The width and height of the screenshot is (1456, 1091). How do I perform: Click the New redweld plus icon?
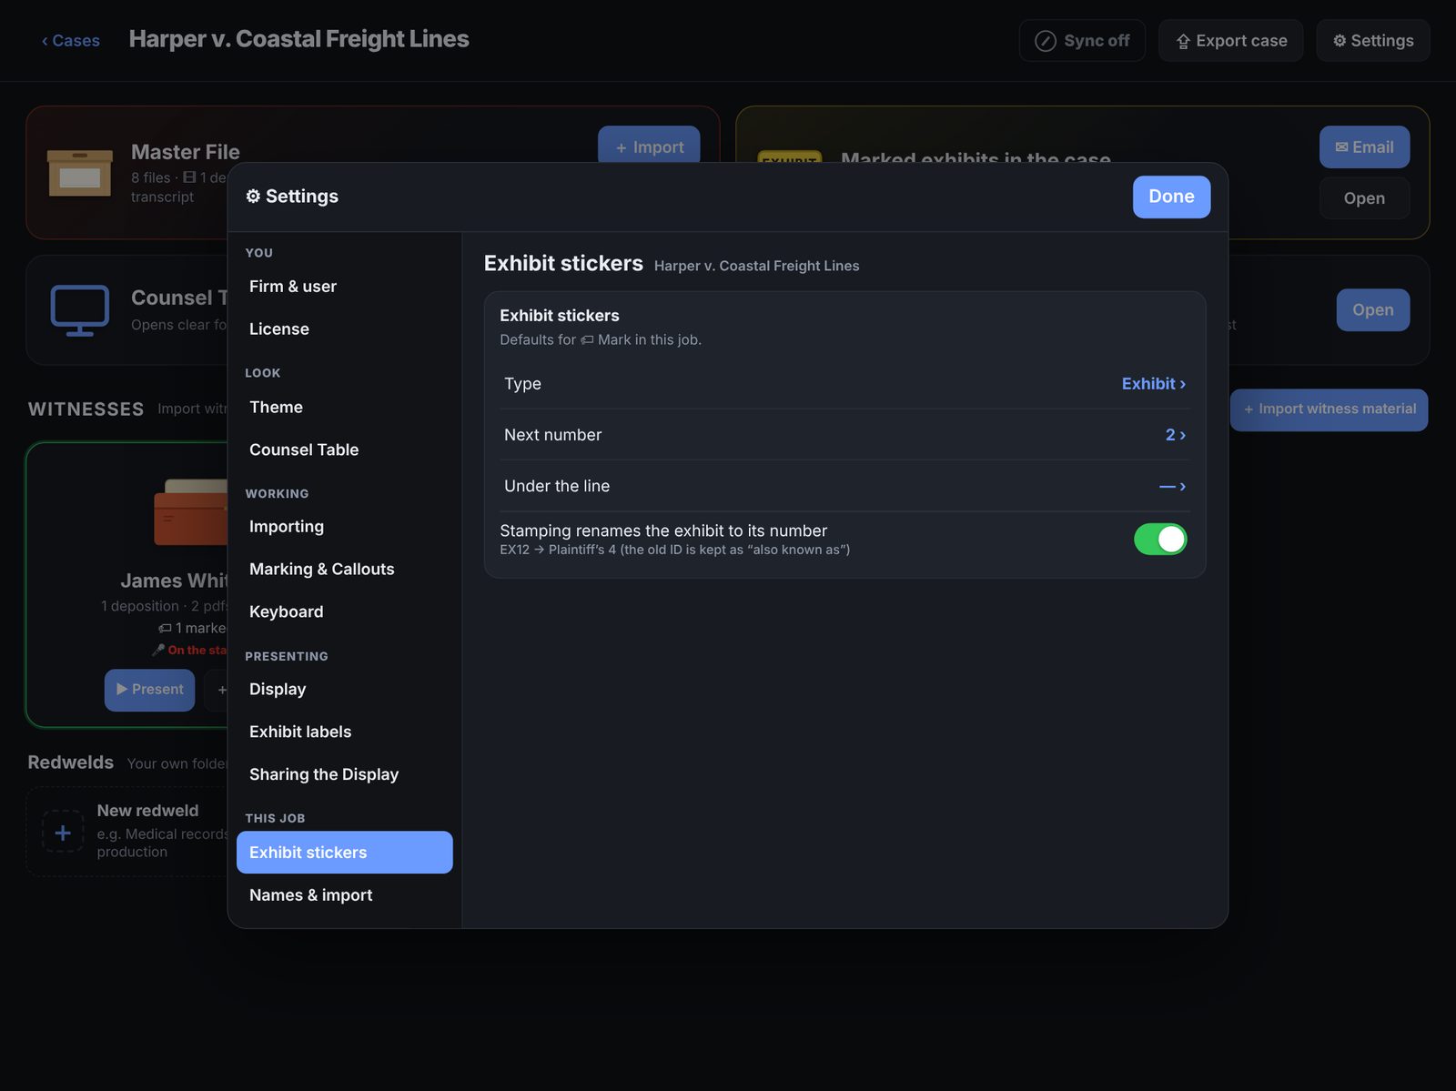tap(63, 832)
